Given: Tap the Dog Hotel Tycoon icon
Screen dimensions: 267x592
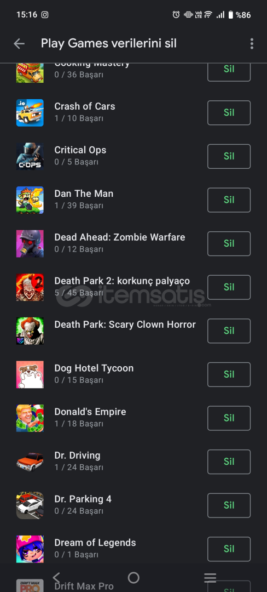Looking at the screenshot, I should coord(30,374).
